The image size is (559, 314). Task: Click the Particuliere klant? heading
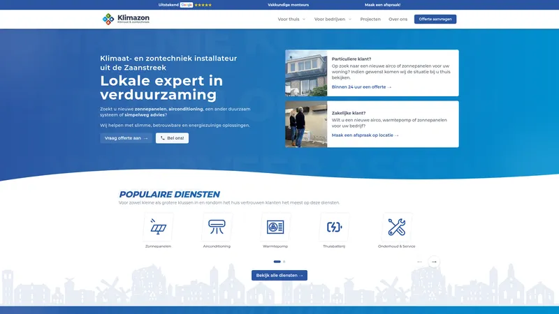351,59
